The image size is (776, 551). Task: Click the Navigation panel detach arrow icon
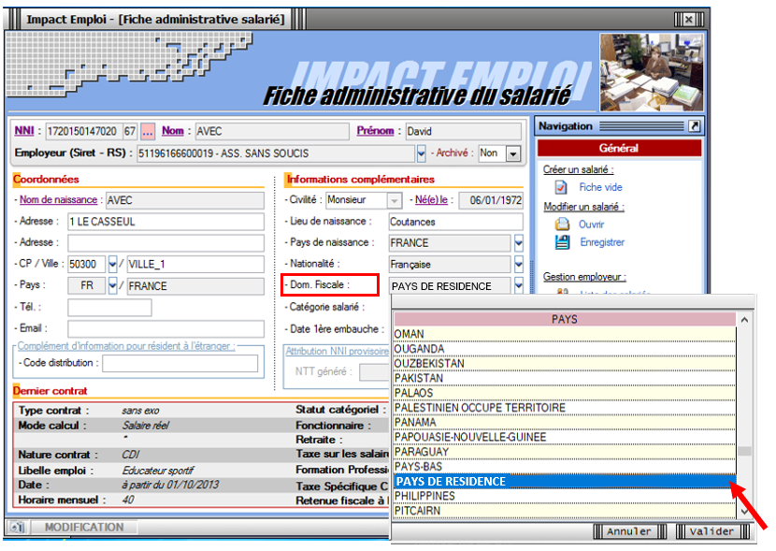pos(695,126)
